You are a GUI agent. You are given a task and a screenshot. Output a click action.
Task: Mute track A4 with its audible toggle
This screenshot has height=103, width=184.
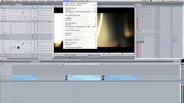1,91
